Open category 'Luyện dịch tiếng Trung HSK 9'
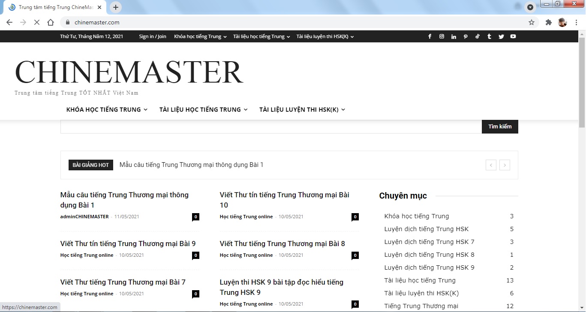This screenshot has height=312, width=586. click(x=430, y=267)
